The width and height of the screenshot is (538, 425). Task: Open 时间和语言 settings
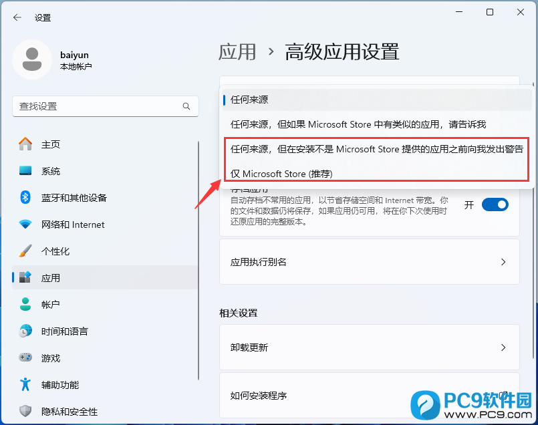click(x=105, y=331)
